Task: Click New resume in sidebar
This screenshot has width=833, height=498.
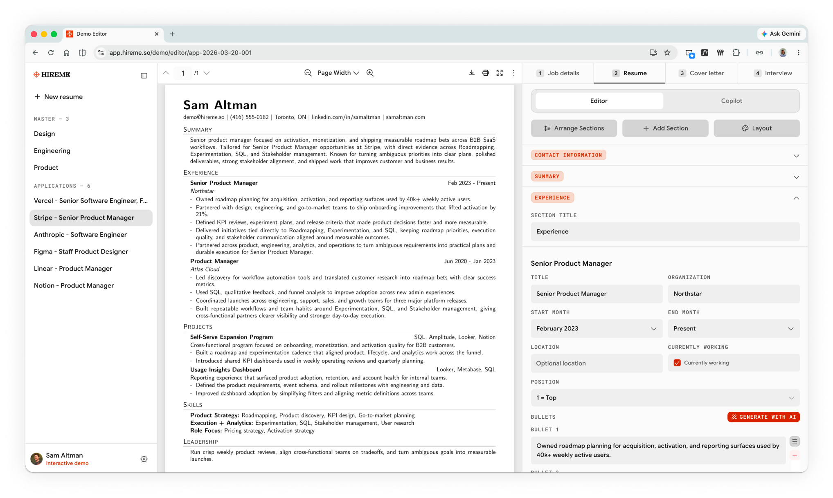Action: point(59,96)
